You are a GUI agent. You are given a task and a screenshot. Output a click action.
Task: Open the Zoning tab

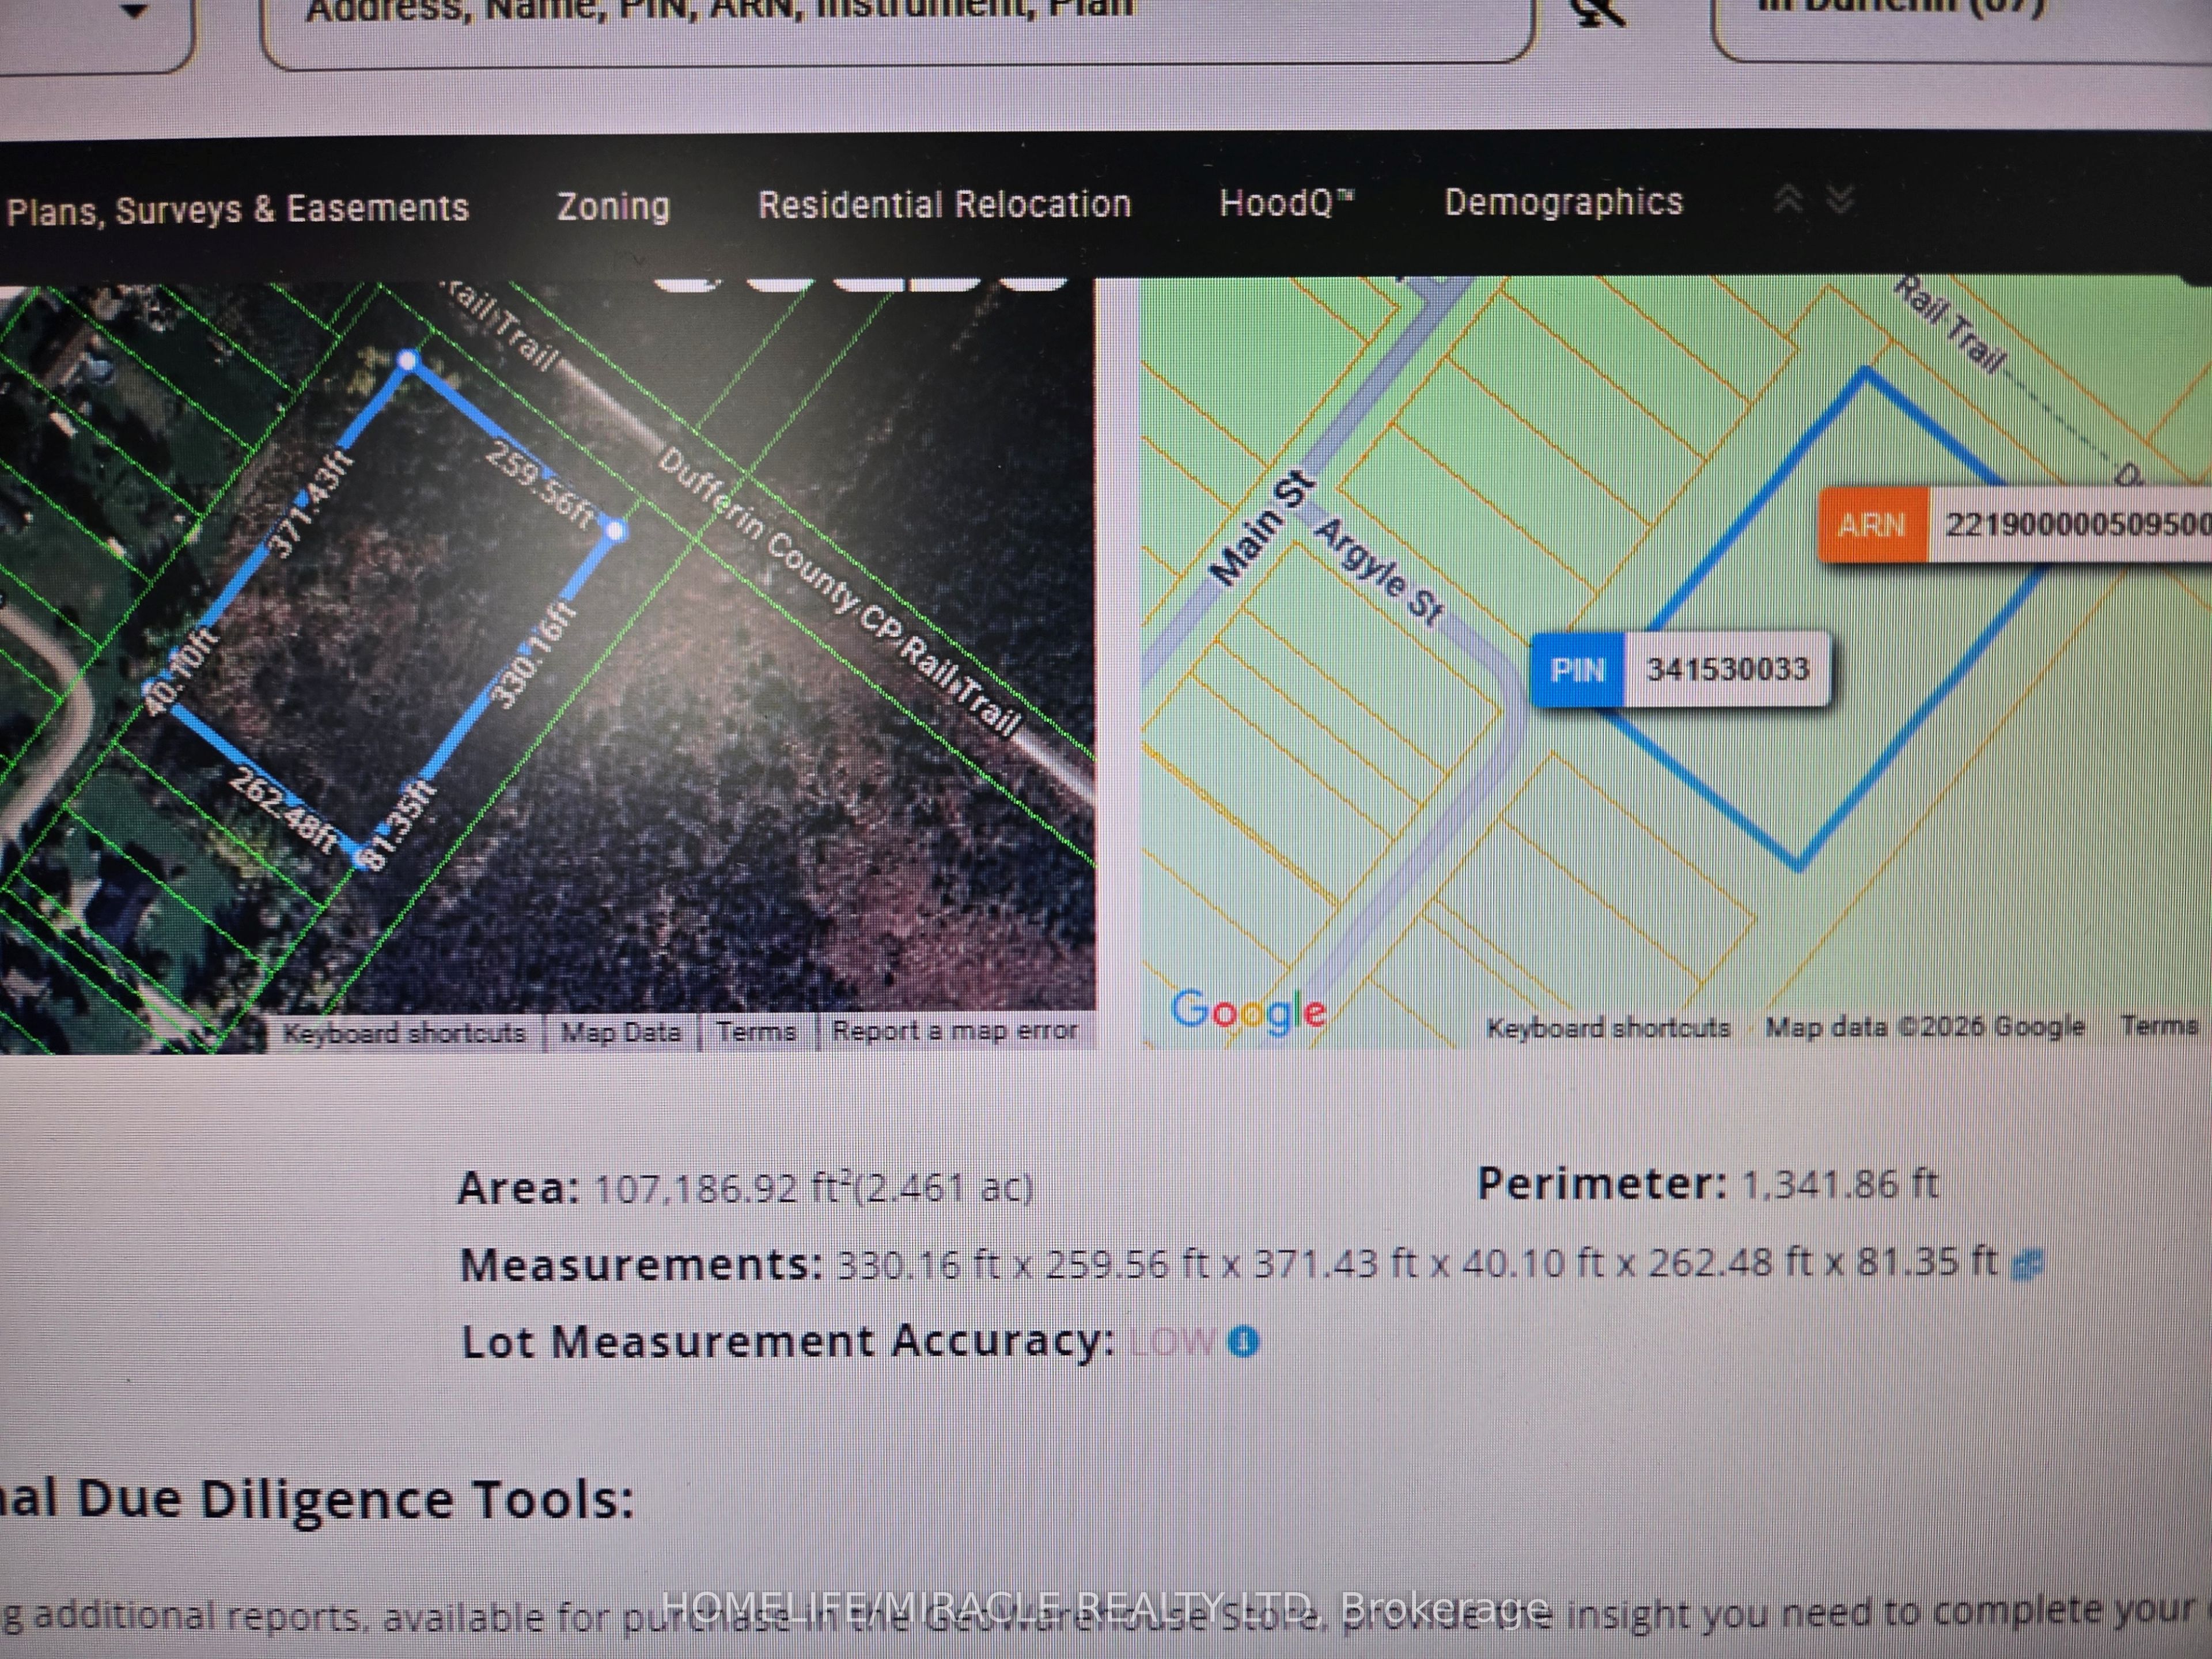(613, 206)
